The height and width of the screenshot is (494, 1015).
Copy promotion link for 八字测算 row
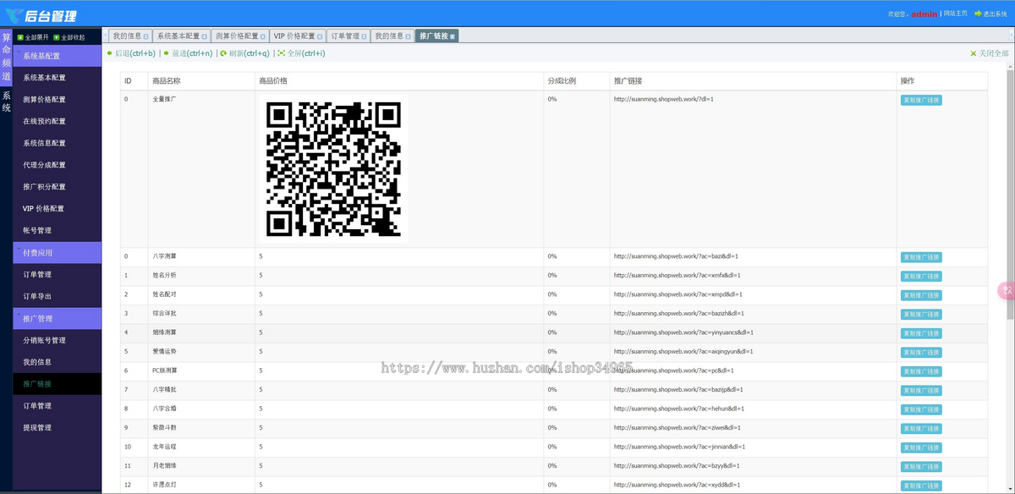pyautogui.click(x=921, y=257)
